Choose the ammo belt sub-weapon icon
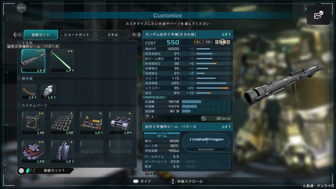 pyautogui.click(x=29, y=92)
